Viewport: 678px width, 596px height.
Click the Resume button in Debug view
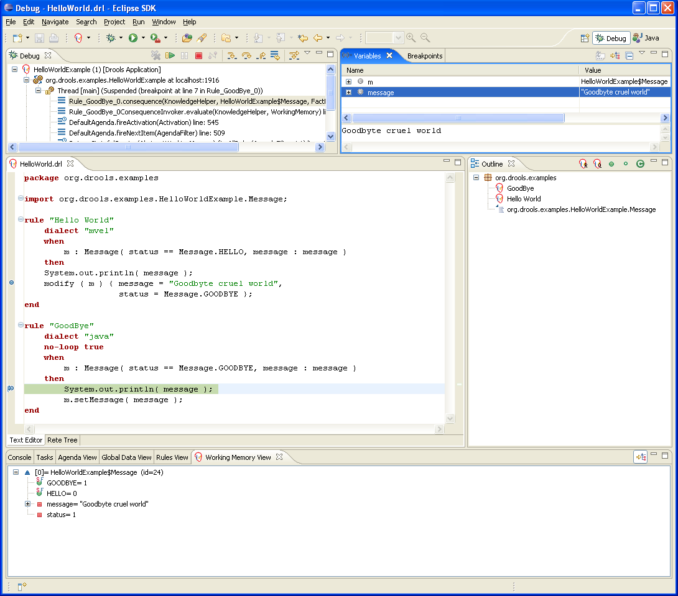click(x=170, y=56)
